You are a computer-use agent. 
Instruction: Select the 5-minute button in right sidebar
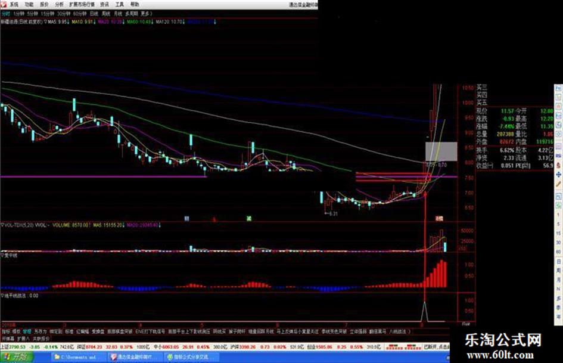click(558, 224)
